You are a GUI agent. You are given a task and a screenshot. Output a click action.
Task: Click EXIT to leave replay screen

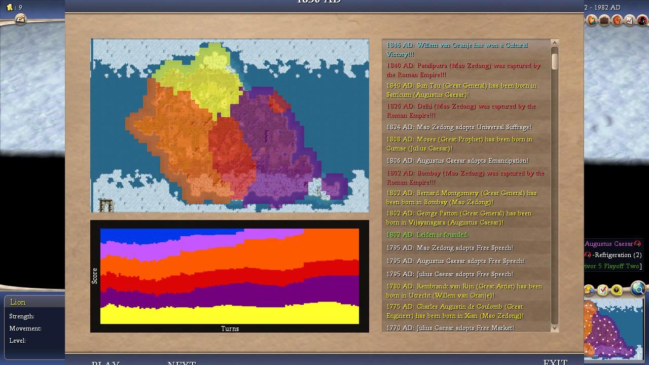pos(555,362)
